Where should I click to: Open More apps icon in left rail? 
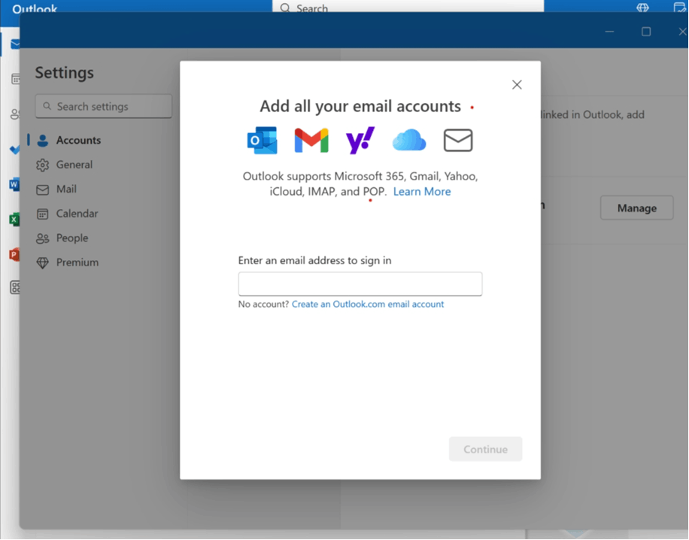(x=15, y=288)
